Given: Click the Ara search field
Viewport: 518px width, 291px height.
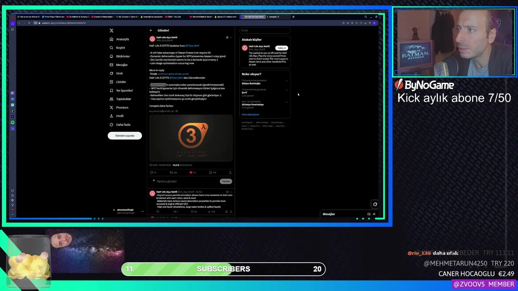Looking at the screenshot, I should (265, 30).
